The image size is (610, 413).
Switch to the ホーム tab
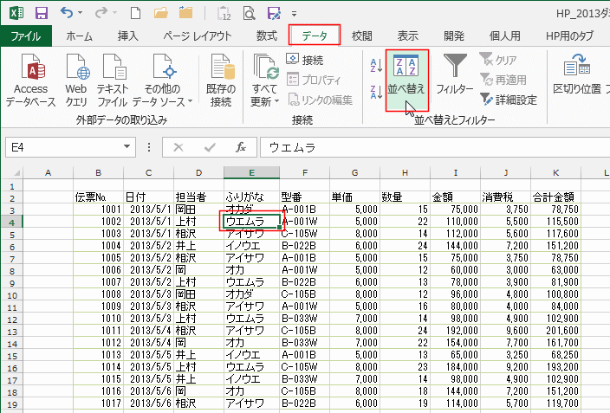pyautogui.click(x=80, y=35)
